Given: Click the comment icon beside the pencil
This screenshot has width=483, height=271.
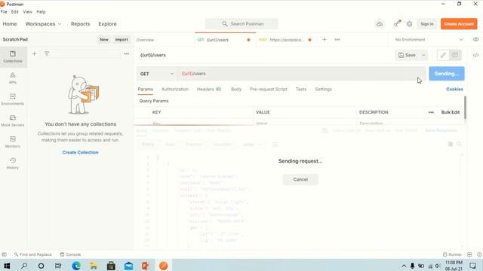Looking at the screenshot, I should click(455, 55).
